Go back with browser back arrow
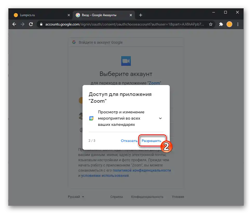Viewport: 252px width, 214px height. pyautogui.click(x=14, y=24)
